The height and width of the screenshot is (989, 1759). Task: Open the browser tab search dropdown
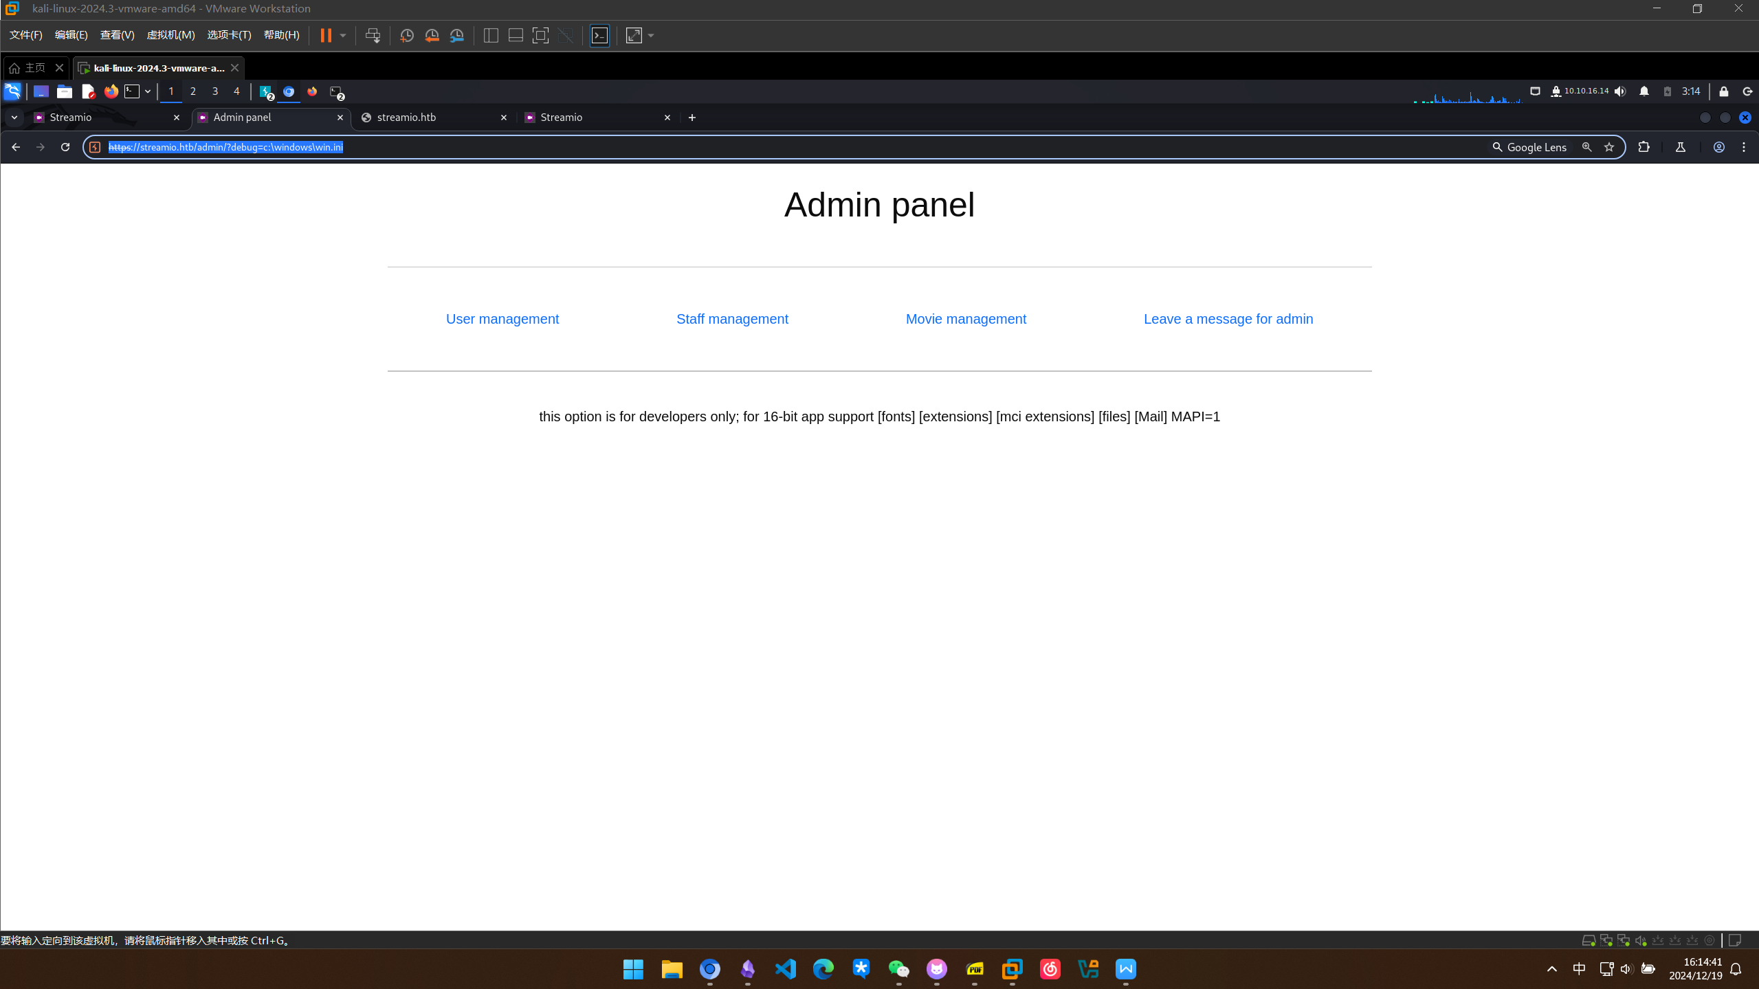[x=14, y=118]
